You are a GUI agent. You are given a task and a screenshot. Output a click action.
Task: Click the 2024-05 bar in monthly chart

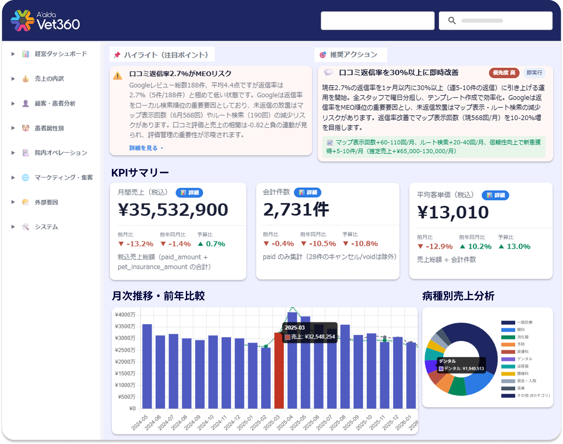[147, 367]
